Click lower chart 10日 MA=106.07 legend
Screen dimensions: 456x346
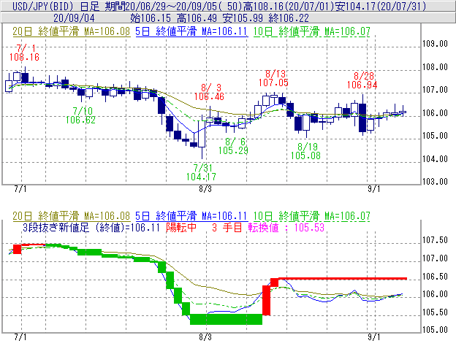tap(312, 216)
